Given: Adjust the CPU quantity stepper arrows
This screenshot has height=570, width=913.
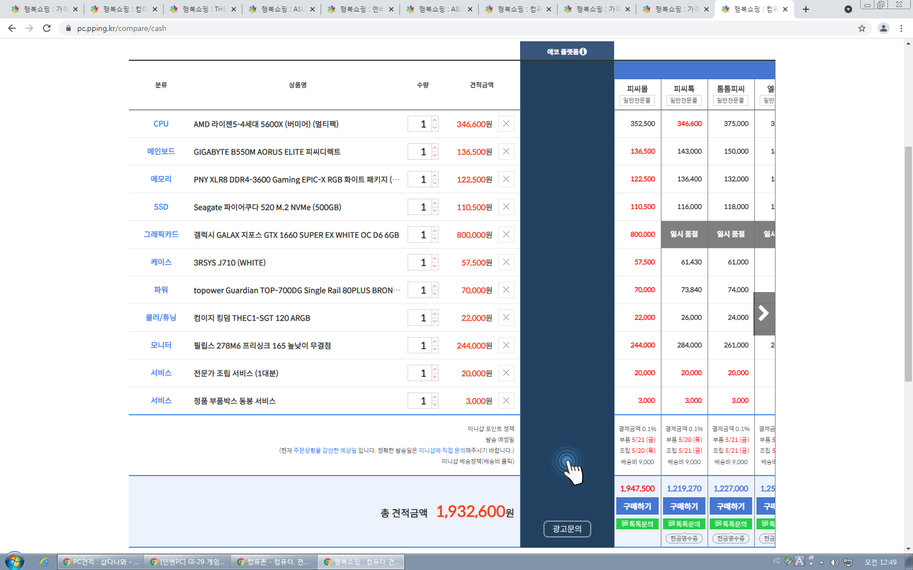Looking at the screenshot, I should click(x=435, y=124).
